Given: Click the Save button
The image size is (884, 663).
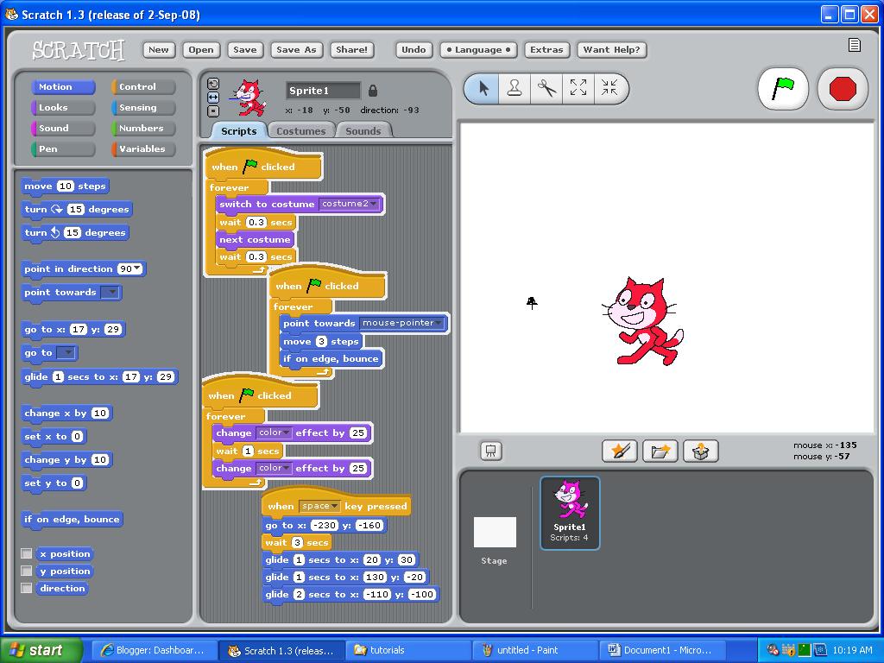Looking at the screenshot, I should tap(244, 49).
